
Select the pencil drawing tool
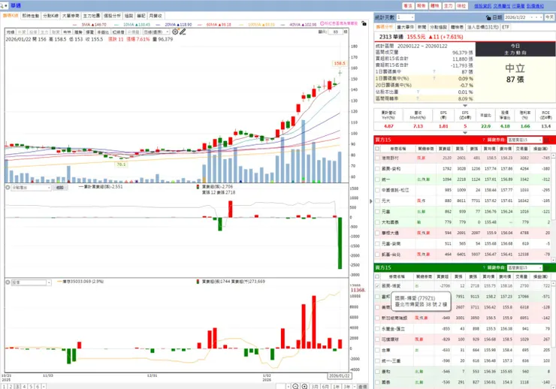[183, 32]
